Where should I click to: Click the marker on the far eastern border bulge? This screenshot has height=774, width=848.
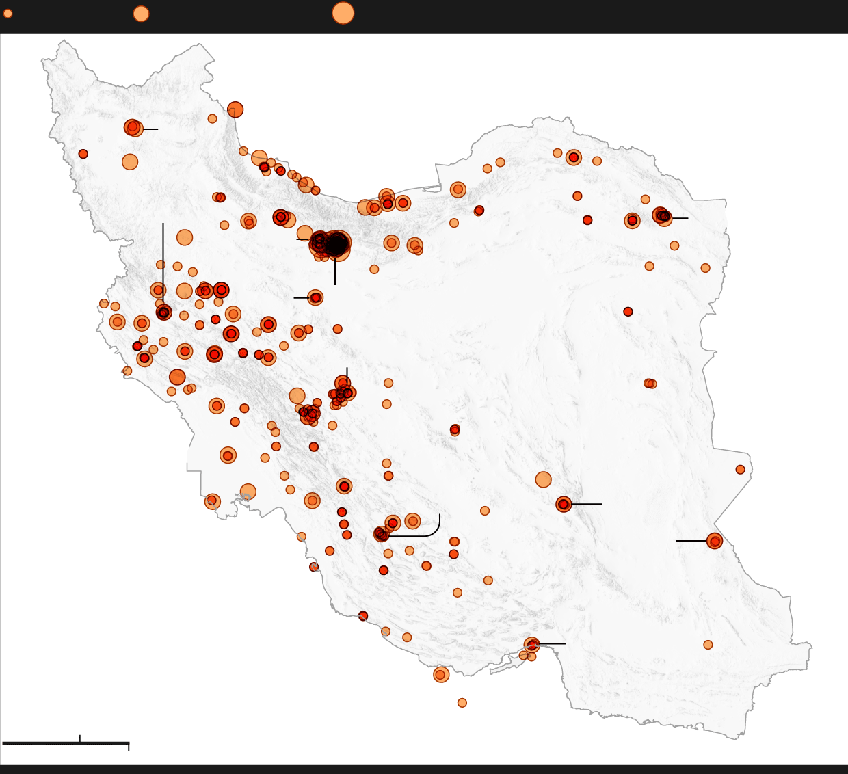(740, 470)
